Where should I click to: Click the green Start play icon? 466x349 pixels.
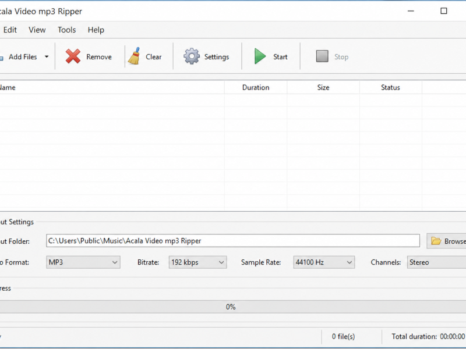click(260, 56)
